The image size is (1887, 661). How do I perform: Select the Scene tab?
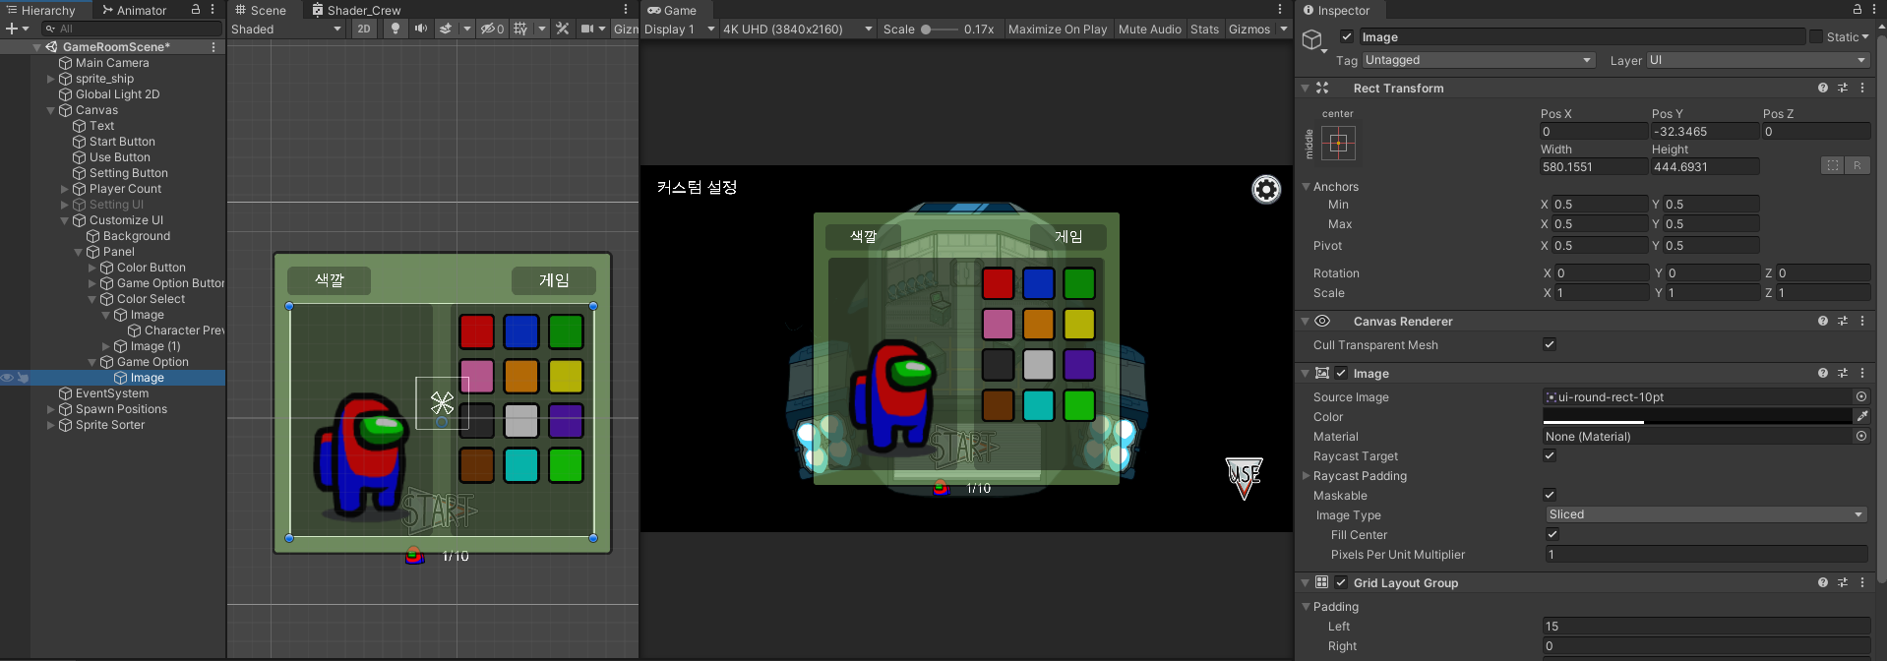pyautogui.click(x=261, y=10)
